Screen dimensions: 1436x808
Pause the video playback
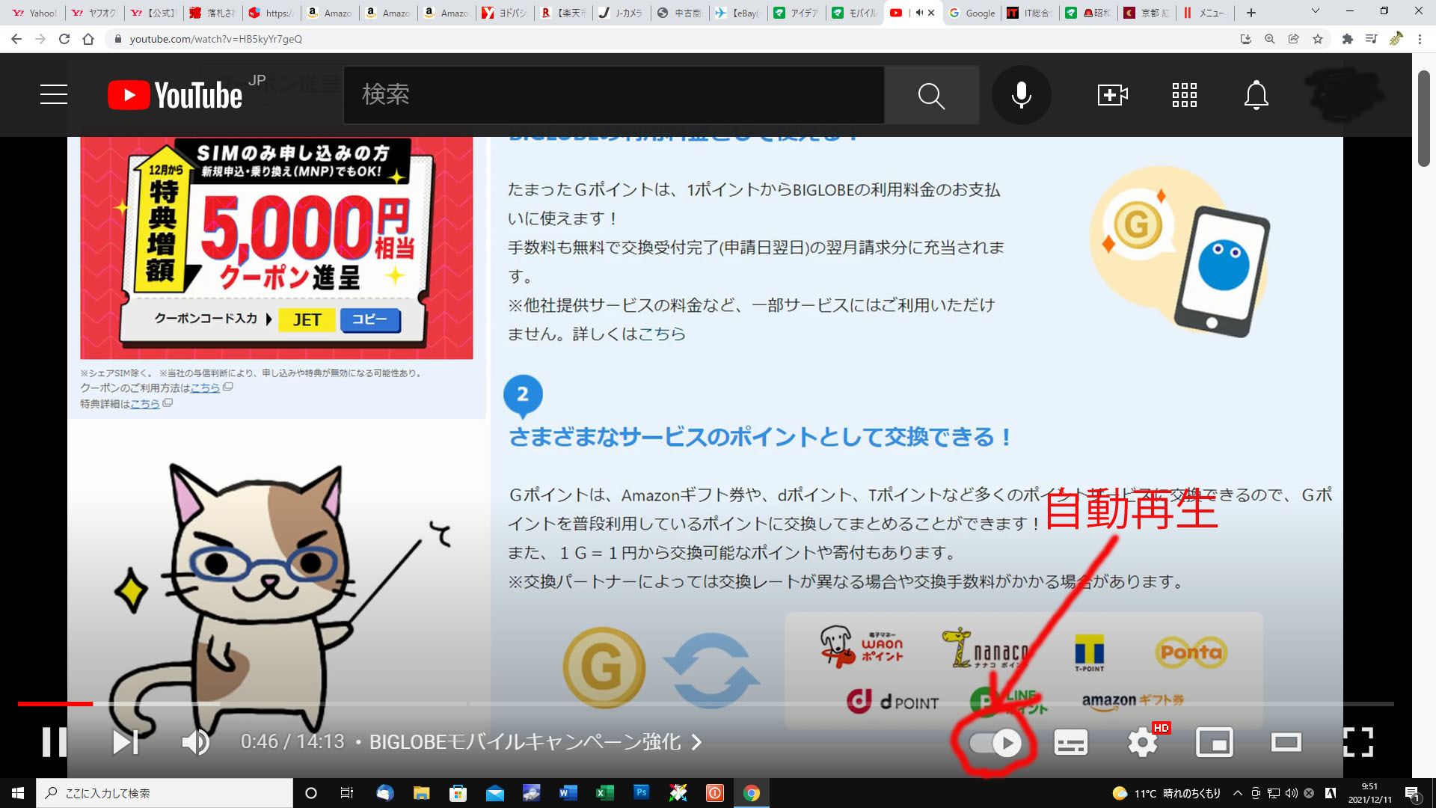pos(54,742)
